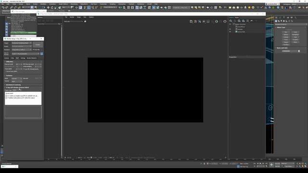Click the undo arrow in the Layers panel
This screenshot has height=173, width=308.
pyautogui.click(x=252, y=21)
